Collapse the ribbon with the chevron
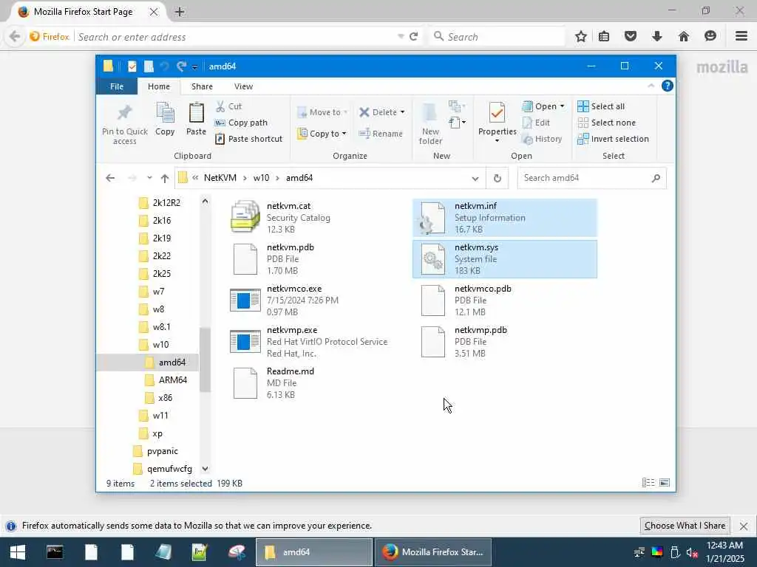The height and width of the screenshot is (567, 757). [651, 86]
